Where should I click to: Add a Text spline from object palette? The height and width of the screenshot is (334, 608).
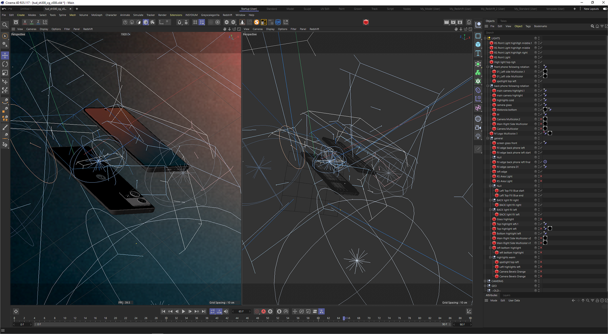pos(478,53)
